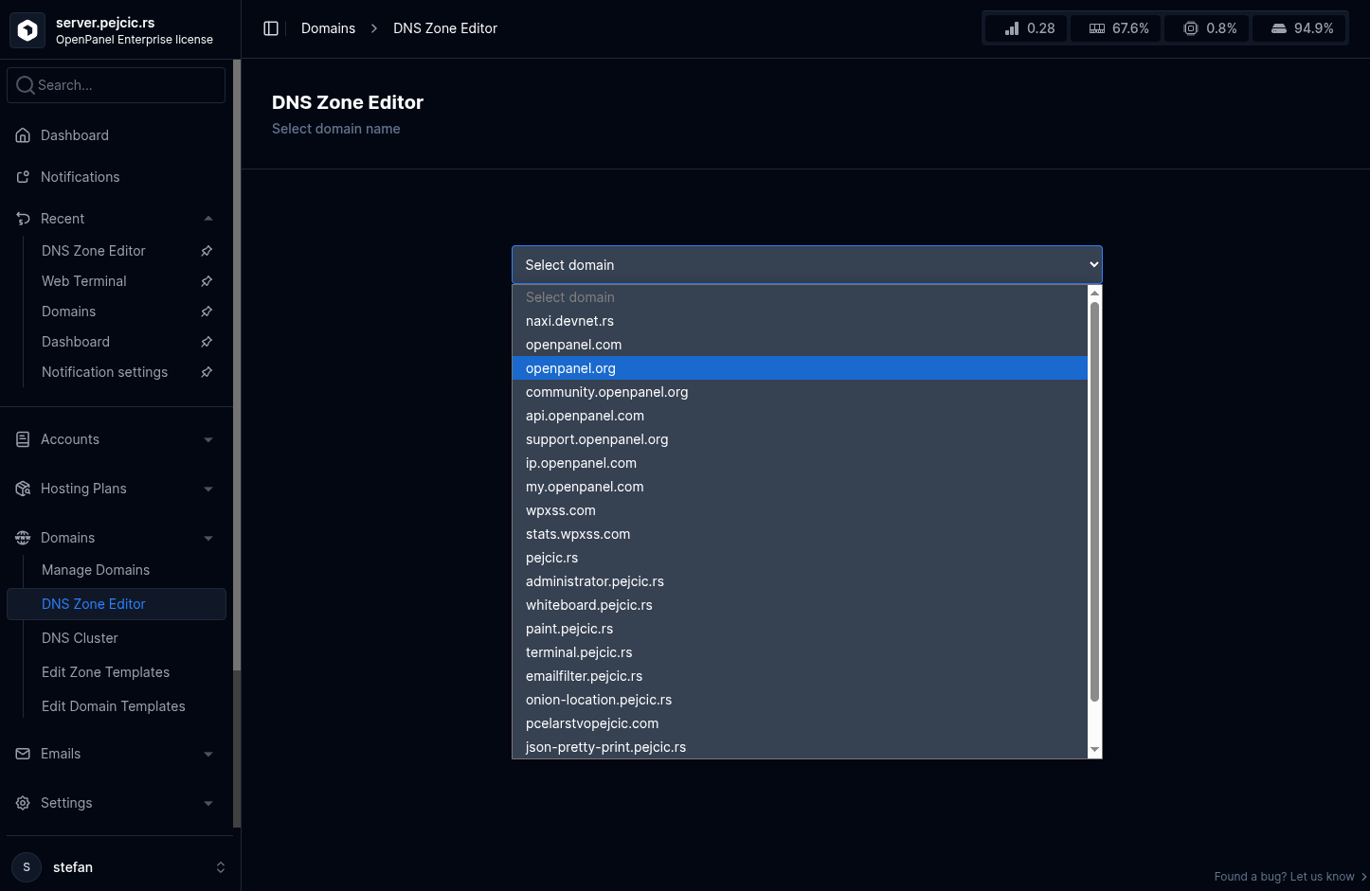This screenshot has height=891, width=1370.
Task: Click search magnifier icon
Action: tap(26, 85)
